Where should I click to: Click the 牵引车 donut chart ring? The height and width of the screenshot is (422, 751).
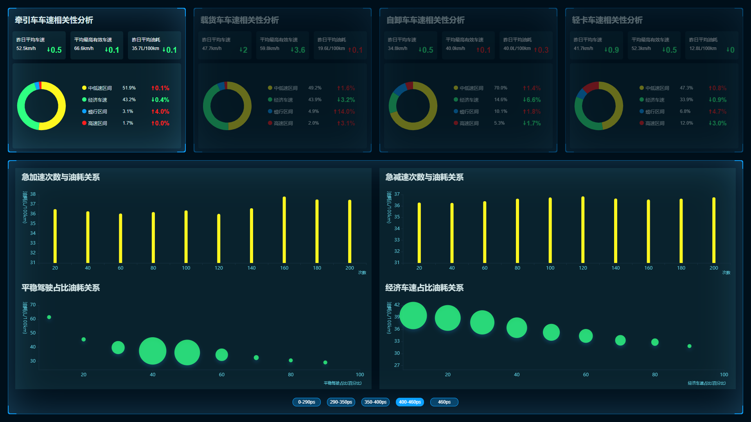click(x=61, y=105)
